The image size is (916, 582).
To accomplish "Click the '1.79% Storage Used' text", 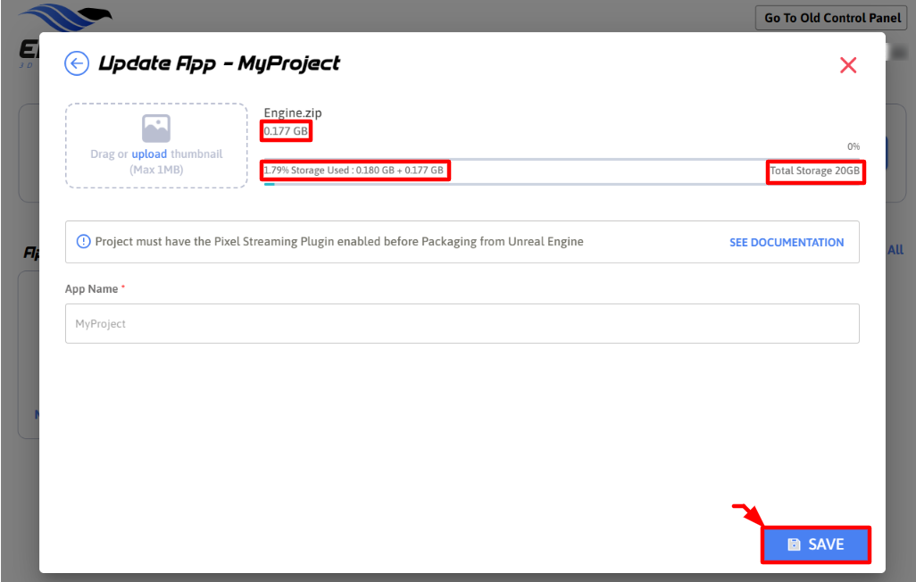I will pyautogui.click(x=354, y=170).
